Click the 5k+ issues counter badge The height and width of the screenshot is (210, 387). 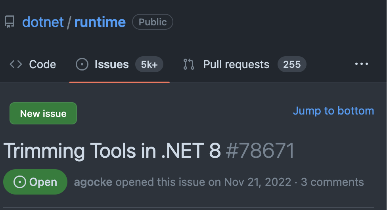[149, 65]
